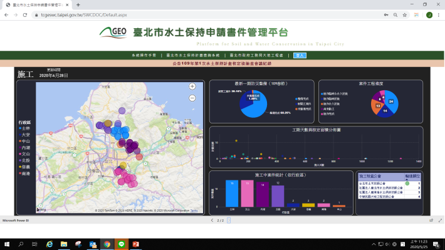The width and height of the screenshot is (445, 250).
Task: Go to the previous report page
Action: point(212,220)
